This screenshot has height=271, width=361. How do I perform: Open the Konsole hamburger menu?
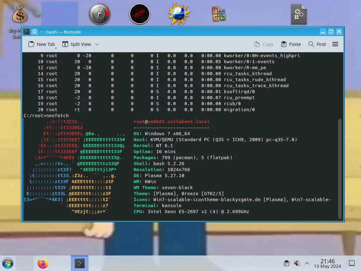[x=335, y=44]
